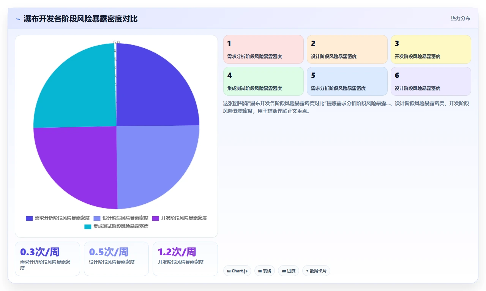486x291 pixels.
Task: Toggle the 设计阶段风险暴露密度 legend swatch
Action: 97,218
